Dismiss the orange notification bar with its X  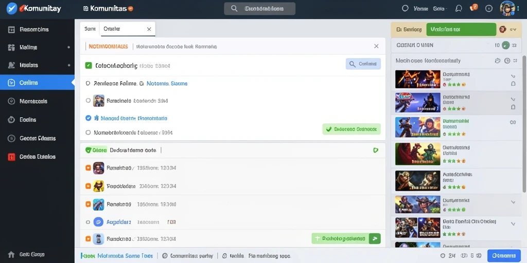point(376,46)
